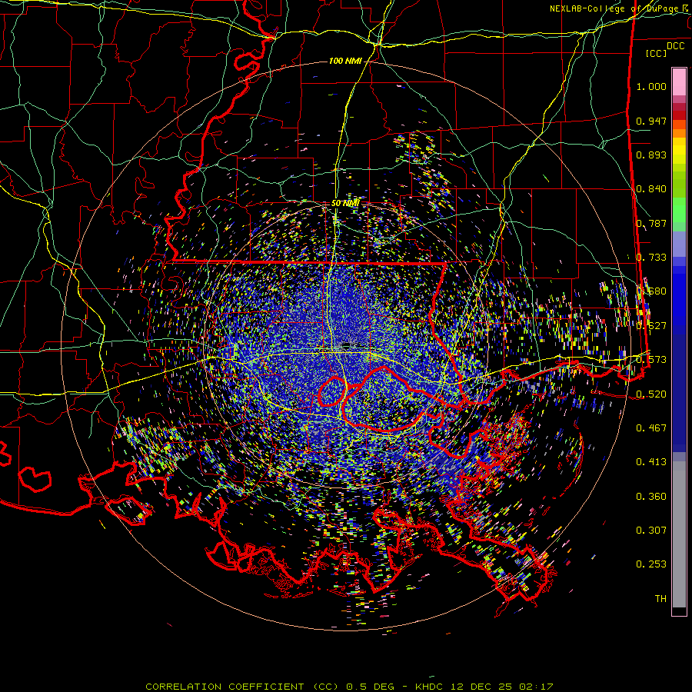Click the TH threshold label
The image size is (692, 692).
[660, 599]
